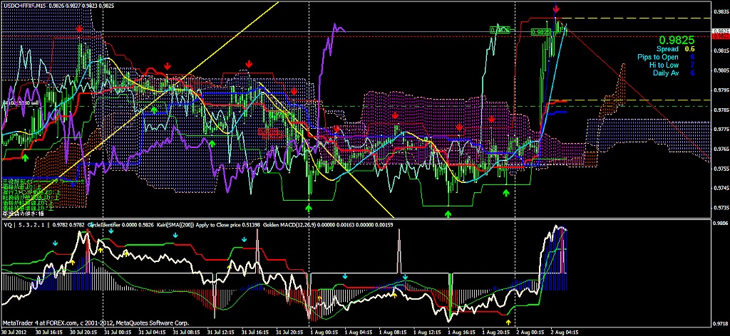Click the red sell arrow above the latest price peak
730x336 pixels.
pyautogui.click(x=556, y=9)
